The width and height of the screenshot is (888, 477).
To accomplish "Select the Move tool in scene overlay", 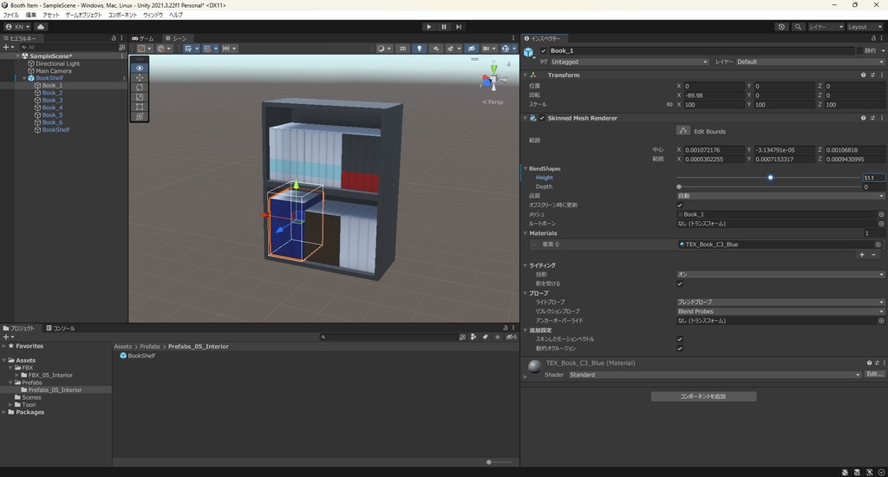I will point(140,78).
